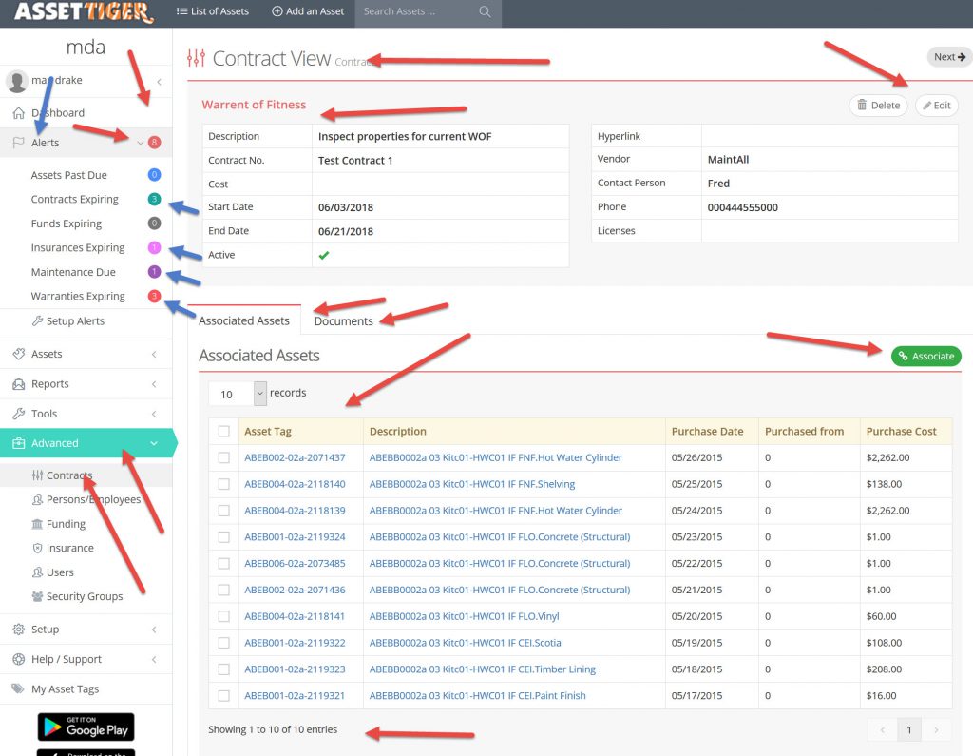
Task: Open List of Assets in top menu
Action: [212, 11]
